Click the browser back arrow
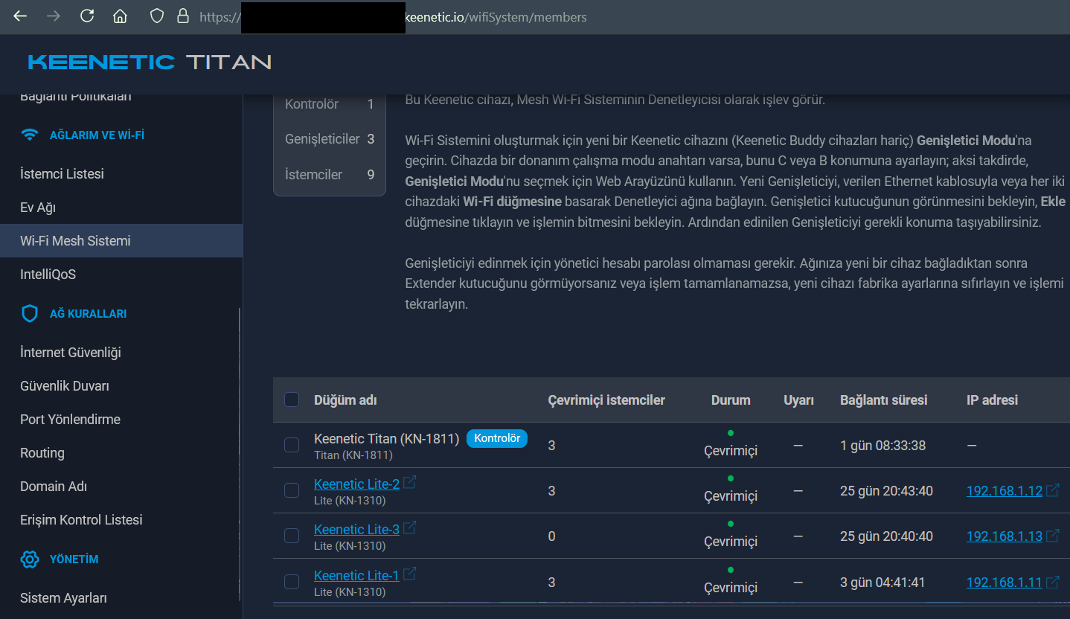The width and height of the screenshot is (1070, 619). [20, 16]
